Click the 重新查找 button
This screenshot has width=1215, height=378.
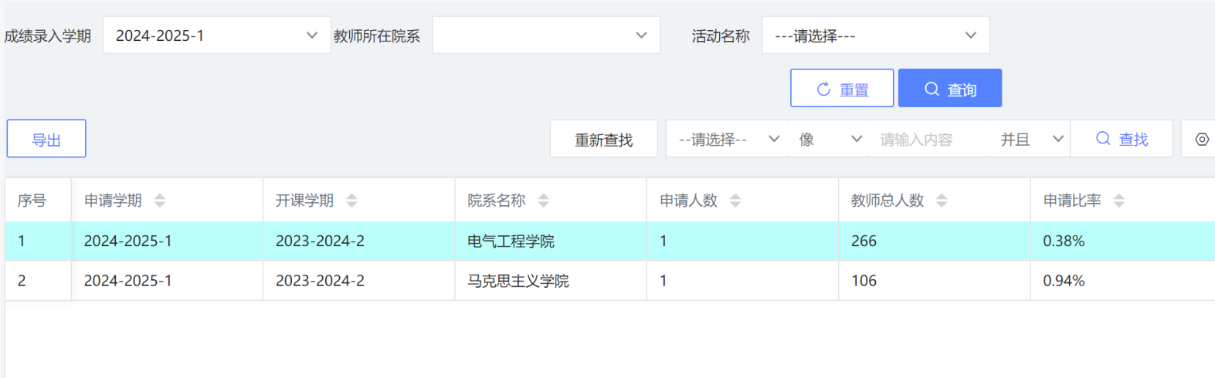[603, 140]
